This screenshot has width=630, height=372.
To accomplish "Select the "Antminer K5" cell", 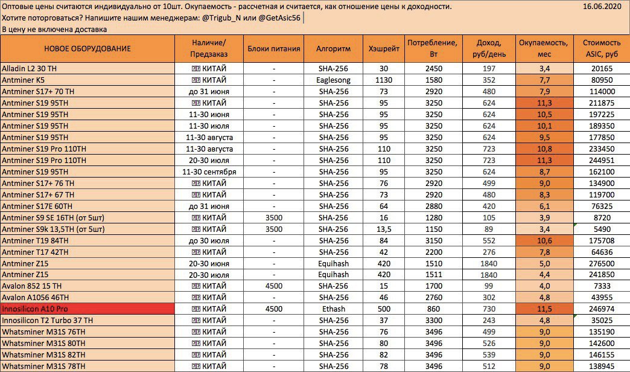I will tap(87, 80).
